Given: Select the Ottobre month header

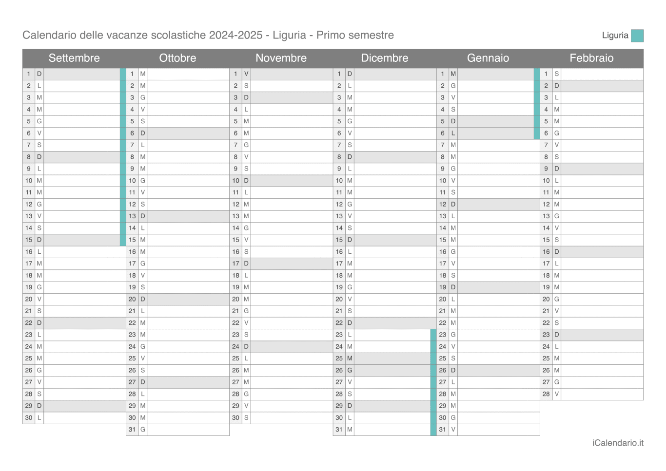Looking at the screenshot, I should [x=177, y=58].
